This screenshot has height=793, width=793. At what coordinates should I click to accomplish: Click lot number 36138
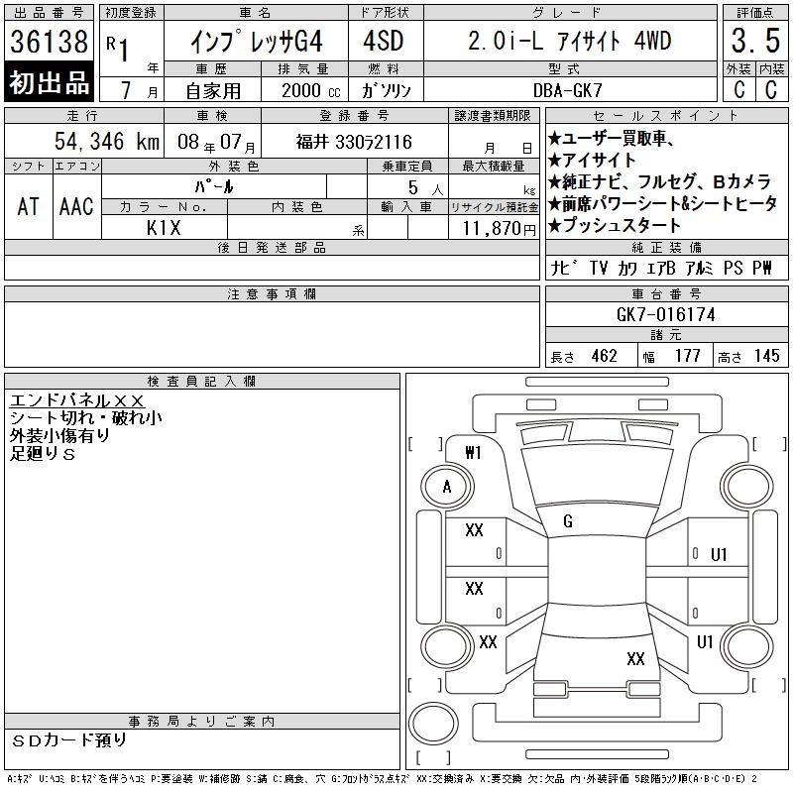coord(49,41)
